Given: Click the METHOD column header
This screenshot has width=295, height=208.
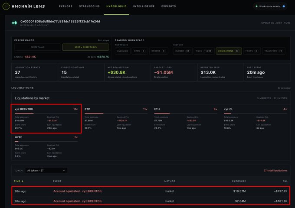Looking at the screenshot, I should coord(170,181).
